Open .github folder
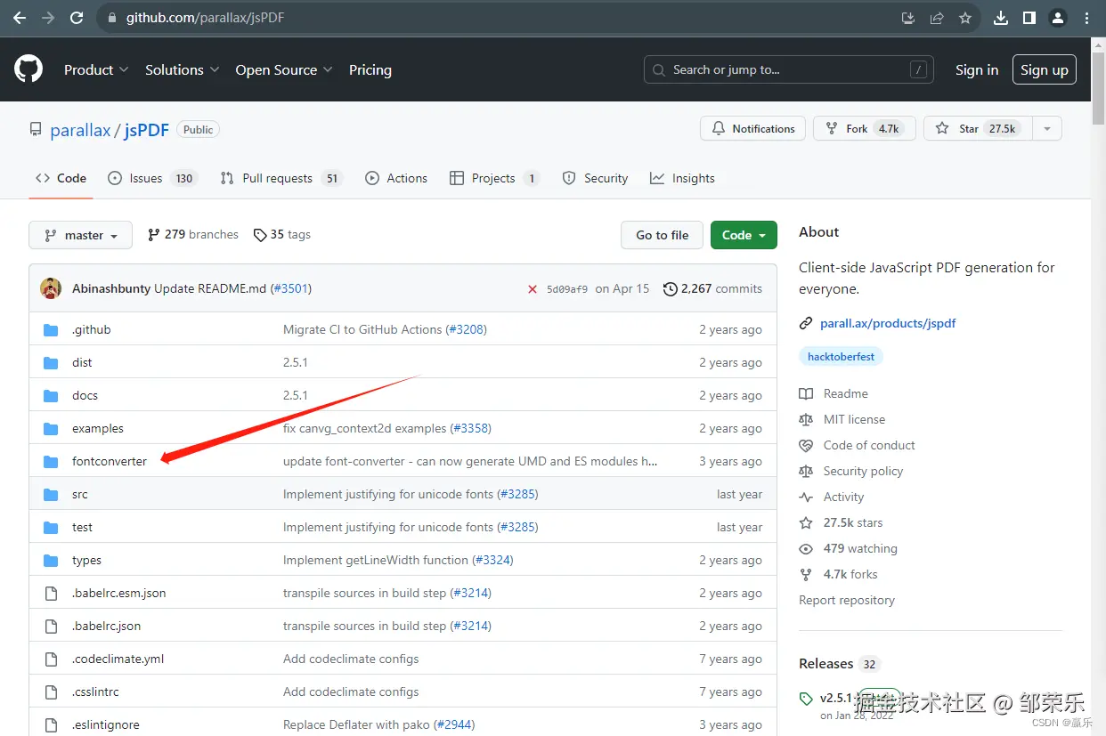 tap(92, 329)
